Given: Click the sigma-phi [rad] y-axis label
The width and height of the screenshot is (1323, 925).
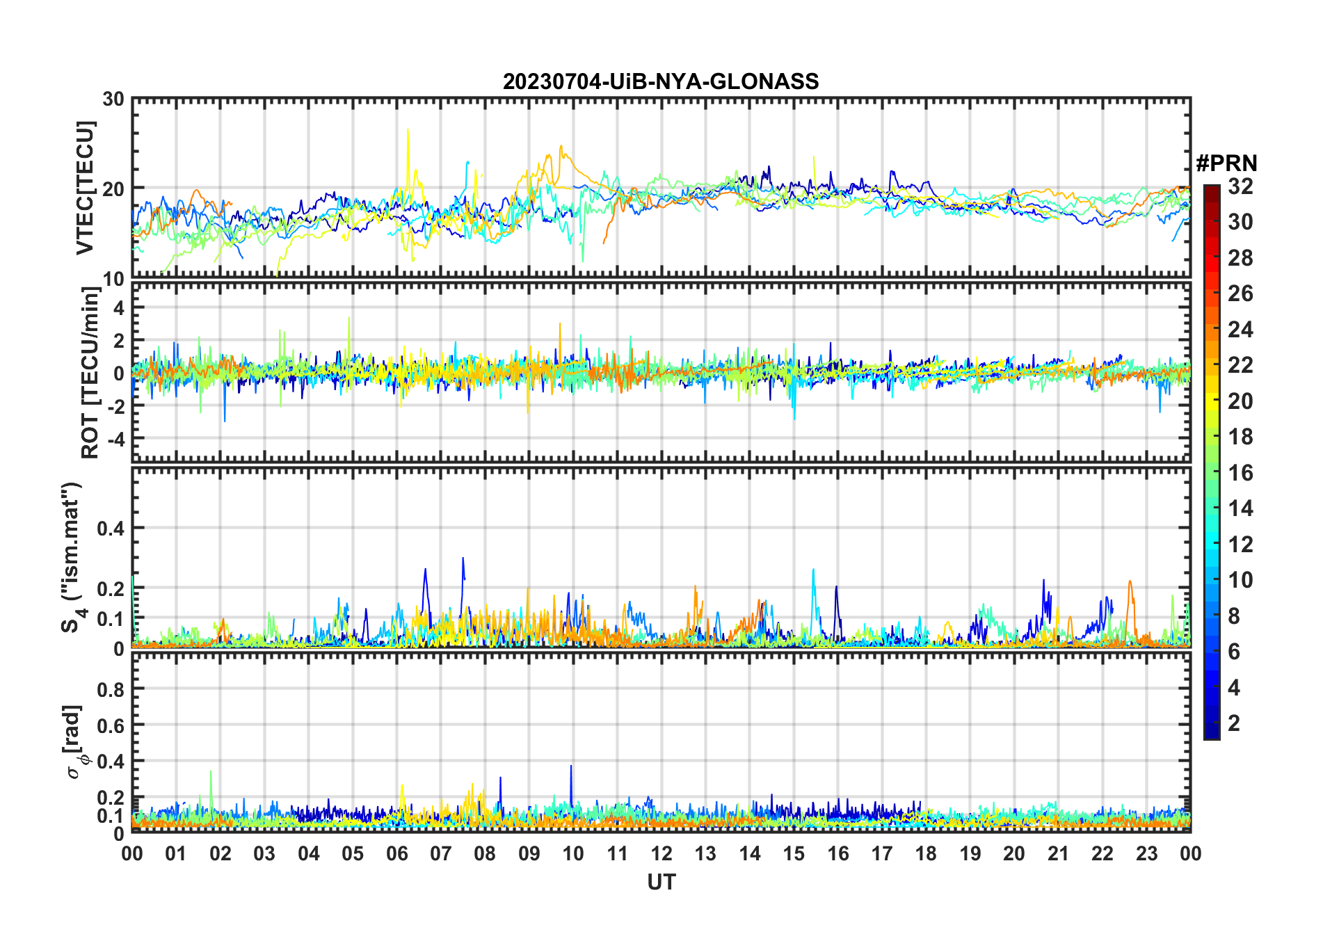Looking at the screenshot, I should click(77, 742).
